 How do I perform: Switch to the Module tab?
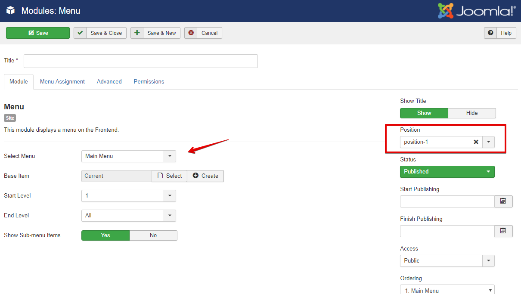pyautogui.click(x=19, y=81)
